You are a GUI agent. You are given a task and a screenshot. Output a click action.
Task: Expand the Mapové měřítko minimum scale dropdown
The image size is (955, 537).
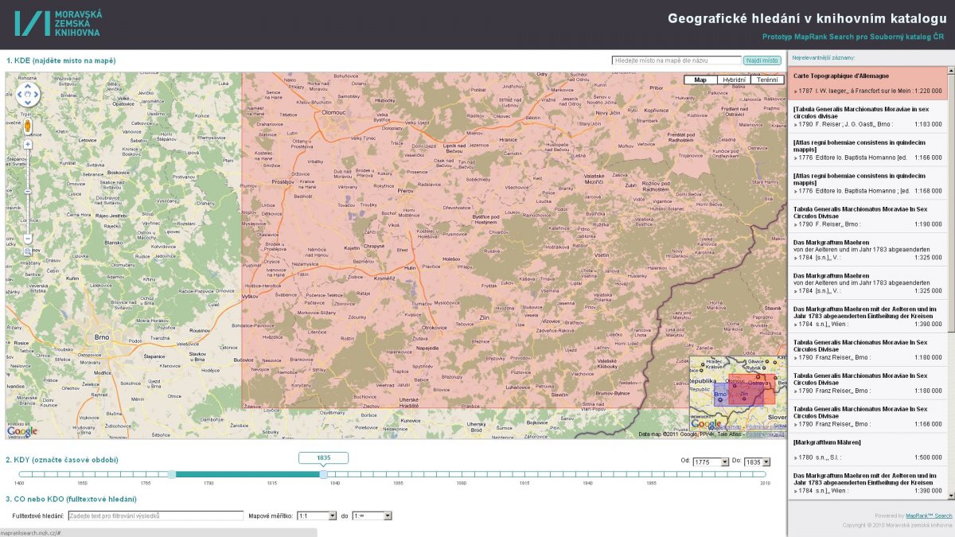(316, 516)
